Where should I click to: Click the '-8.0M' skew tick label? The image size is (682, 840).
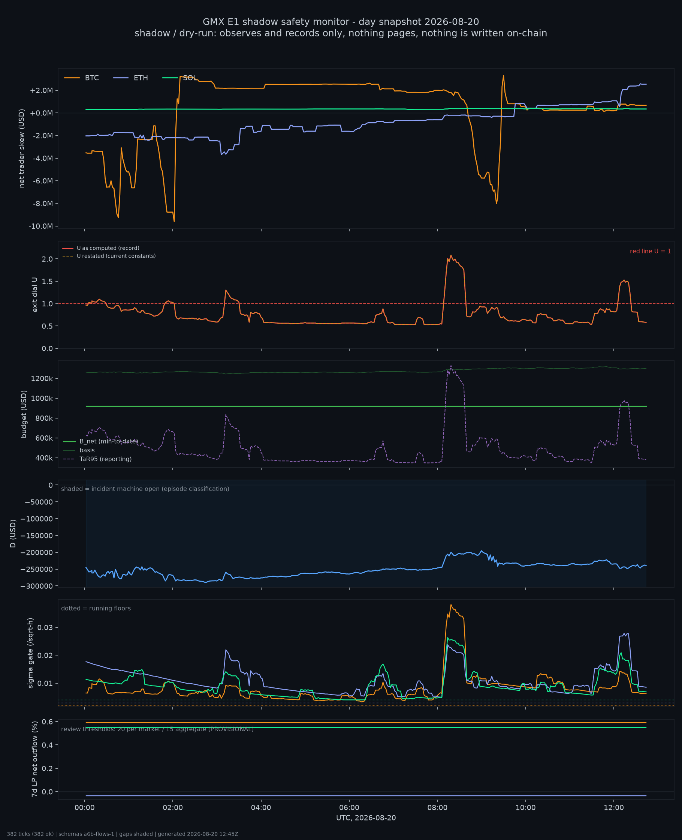point(42,204)
